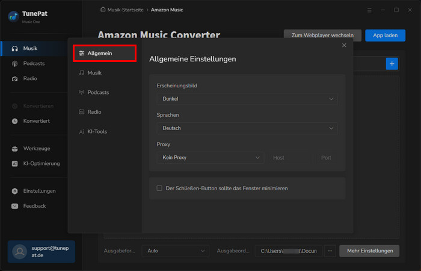This screenshot has width=421, height=271.
Task: Click the blue plus add button
Action: [x=392, y=64]
